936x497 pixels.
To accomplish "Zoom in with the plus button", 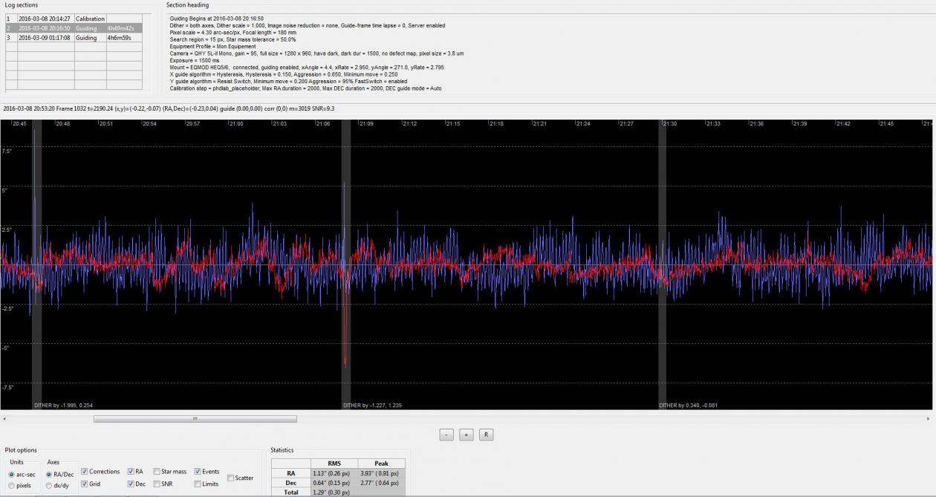I will point(467,435).
